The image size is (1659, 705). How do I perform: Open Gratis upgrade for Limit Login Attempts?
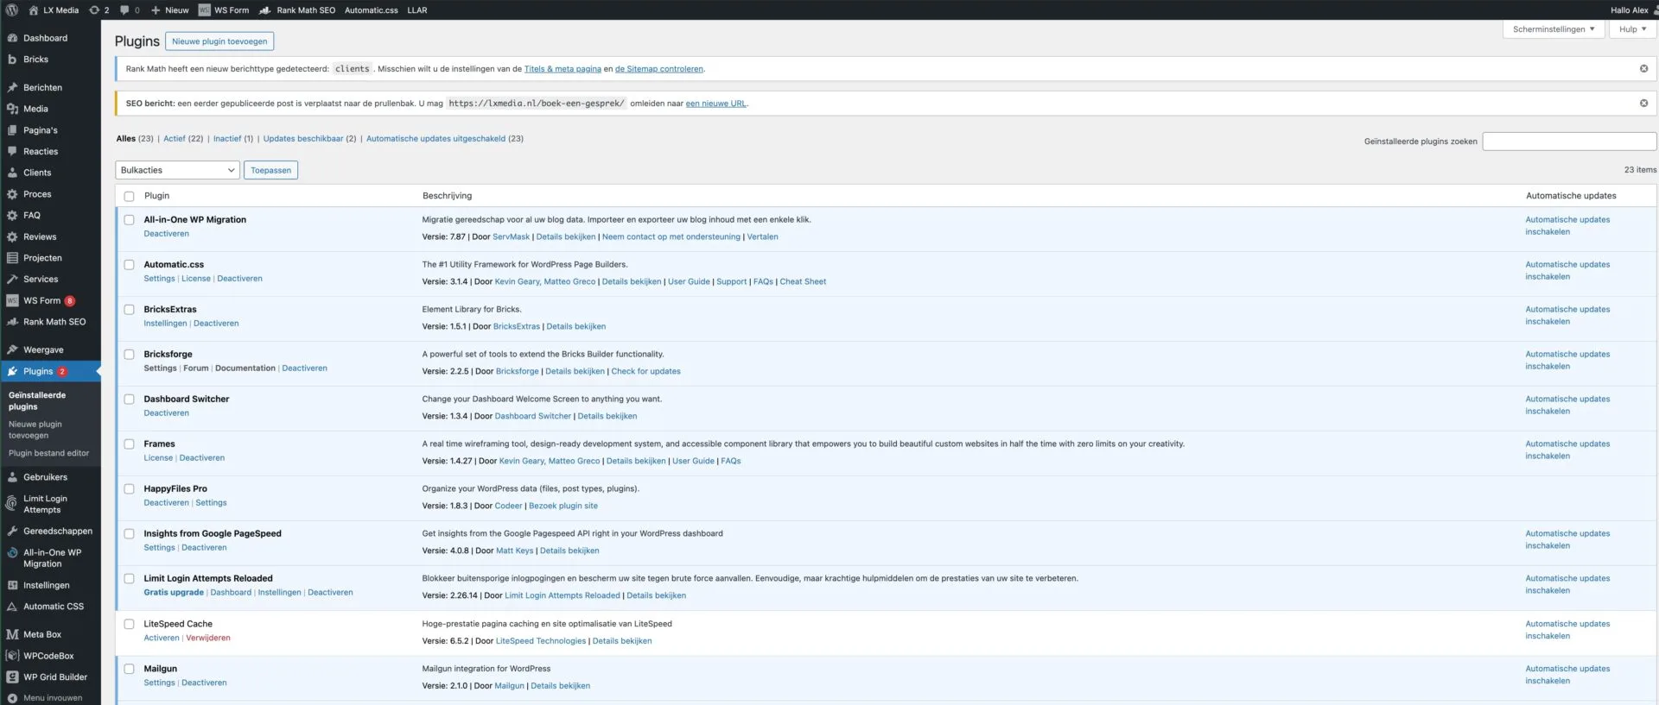point(174,593)
